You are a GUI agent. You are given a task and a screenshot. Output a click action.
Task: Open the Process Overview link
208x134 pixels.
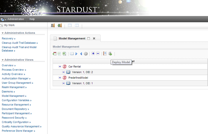click(x=14, y=70)
